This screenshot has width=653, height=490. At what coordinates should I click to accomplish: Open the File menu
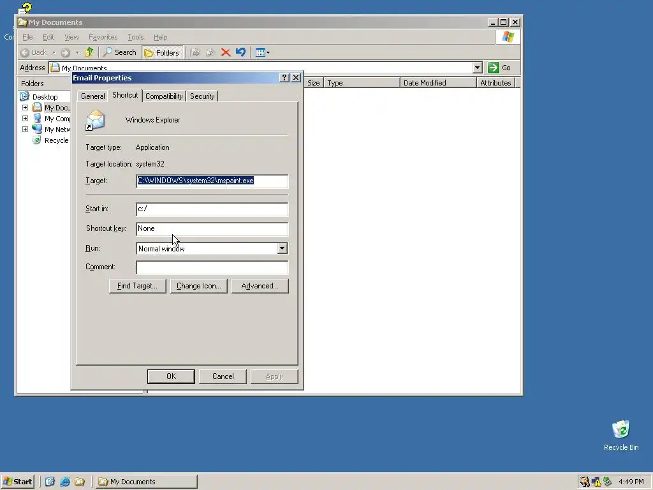[x=27, y=37]
